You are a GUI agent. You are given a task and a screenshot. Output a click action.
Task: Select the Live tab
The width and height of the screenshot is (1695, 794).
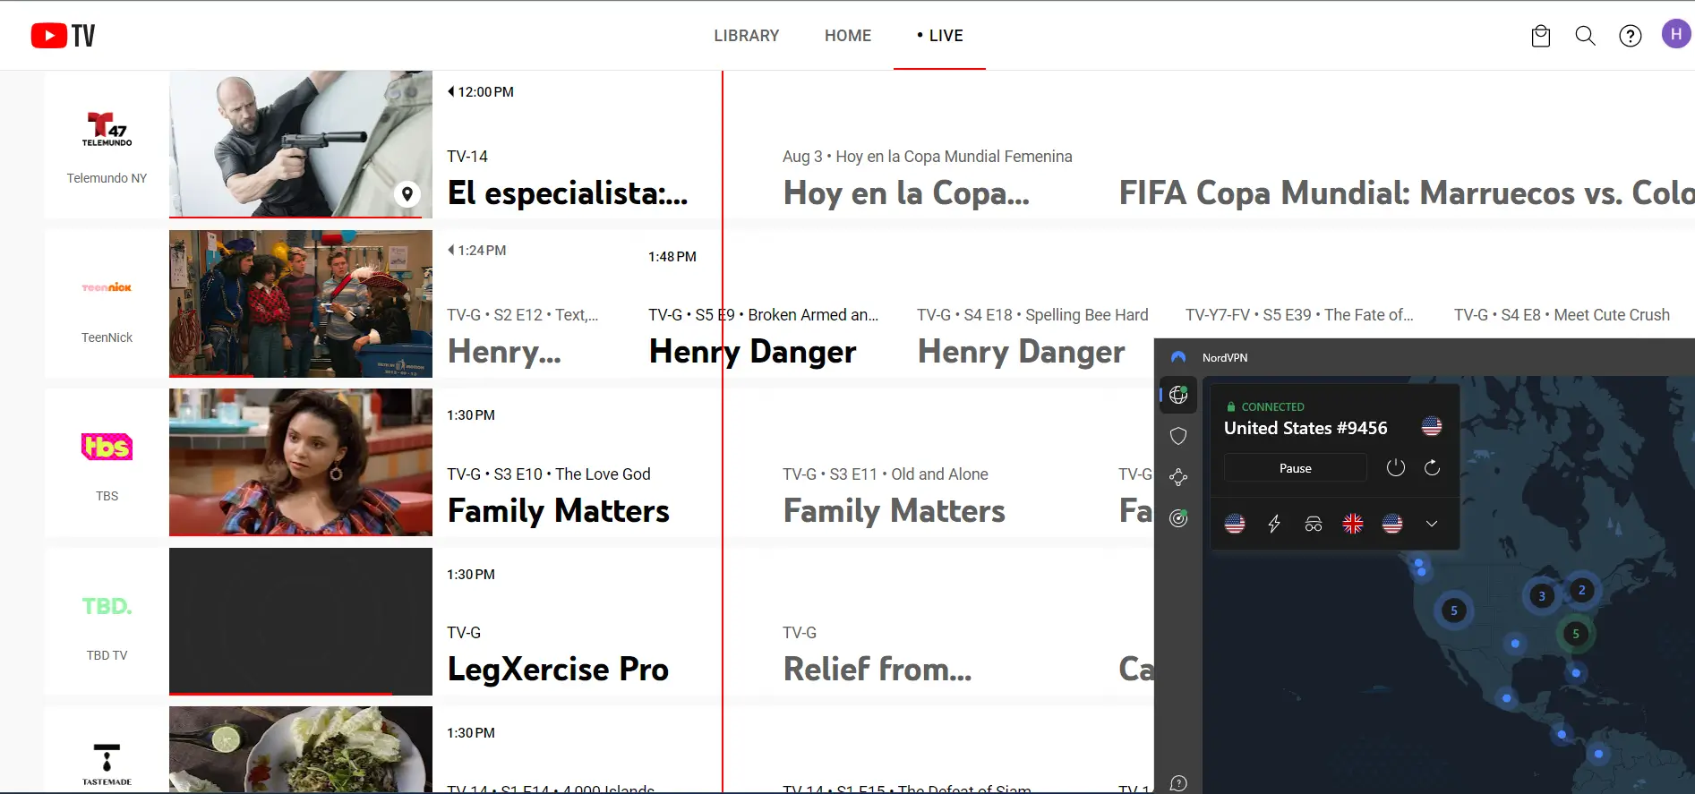pyautogui.click(x=939, y=36)
